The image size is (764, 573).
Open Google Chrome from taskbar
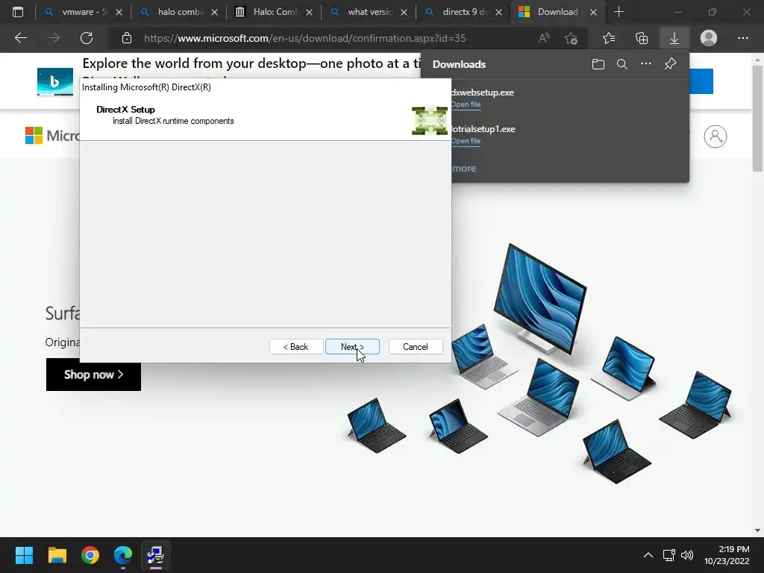coord(90,555)
